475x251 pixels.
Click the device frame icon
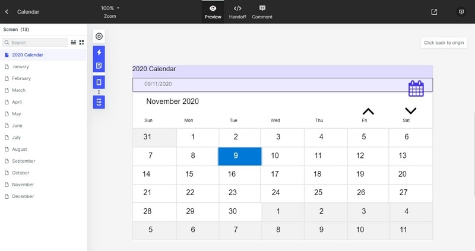[x=99, y=82]
